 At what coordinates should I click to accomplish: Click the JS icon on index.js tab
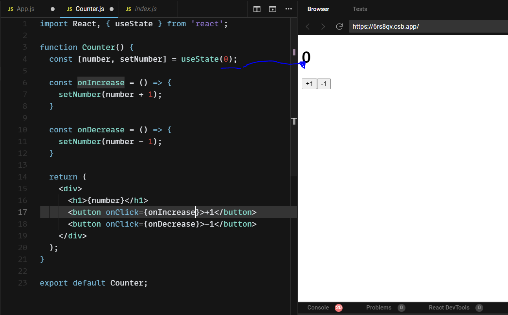click(128, 9)
